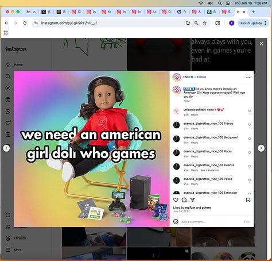The height and width of the screenshot is (261, 272).
Task: Open Explore compass icon in sidebar
Action: click(x=8, y=88)
